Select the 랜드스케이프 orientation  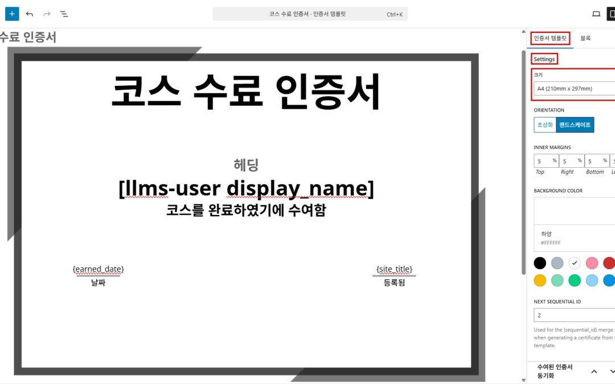pyautogui.click(x=575, y=125)
